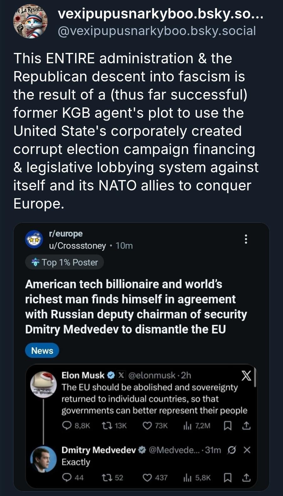Image resolution: width=283 pixels, height=496 pixels.
Task: Open Elon Musk's profile picture
Action: click(x=43, y=385)
